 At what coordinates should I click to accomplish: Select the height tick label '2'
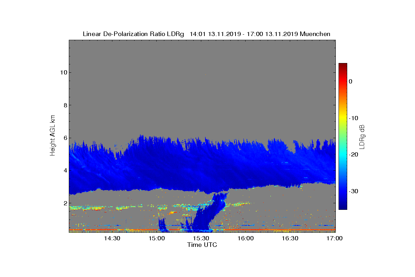(x=65, y=203)
